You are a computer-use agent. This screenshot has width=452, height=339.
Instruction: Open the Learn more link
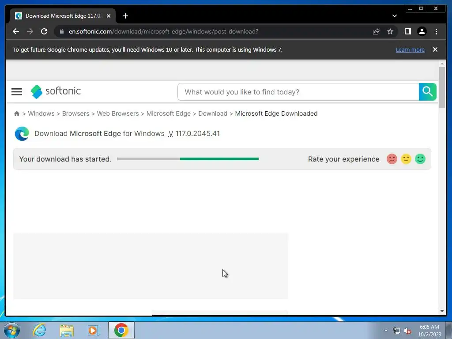410,49
